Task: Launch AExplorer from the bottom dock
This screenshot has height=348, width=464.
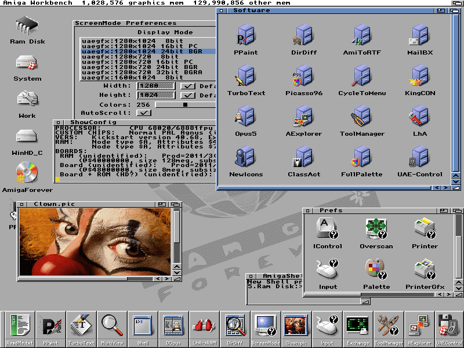Action: point(419,329)
